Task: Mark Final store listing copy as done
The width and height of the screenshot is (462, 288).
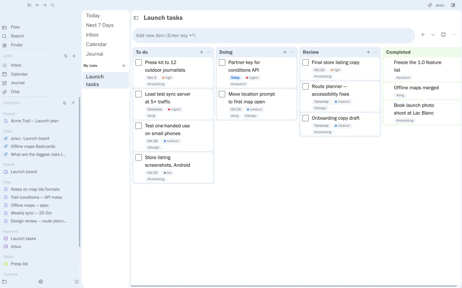Action: click(305, 62)
